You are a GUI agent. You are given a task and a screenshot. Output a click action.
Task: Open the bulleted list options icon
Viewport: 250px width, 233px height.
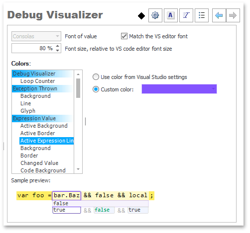(202, 15)
